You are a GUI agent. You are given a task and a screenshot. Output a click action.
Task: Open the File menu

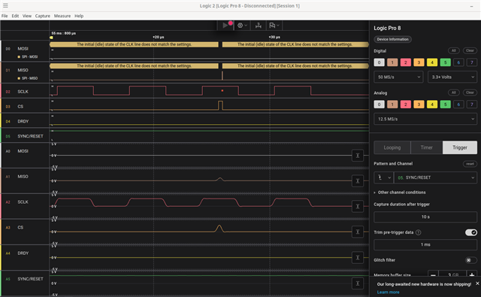(x=5, y=16)
